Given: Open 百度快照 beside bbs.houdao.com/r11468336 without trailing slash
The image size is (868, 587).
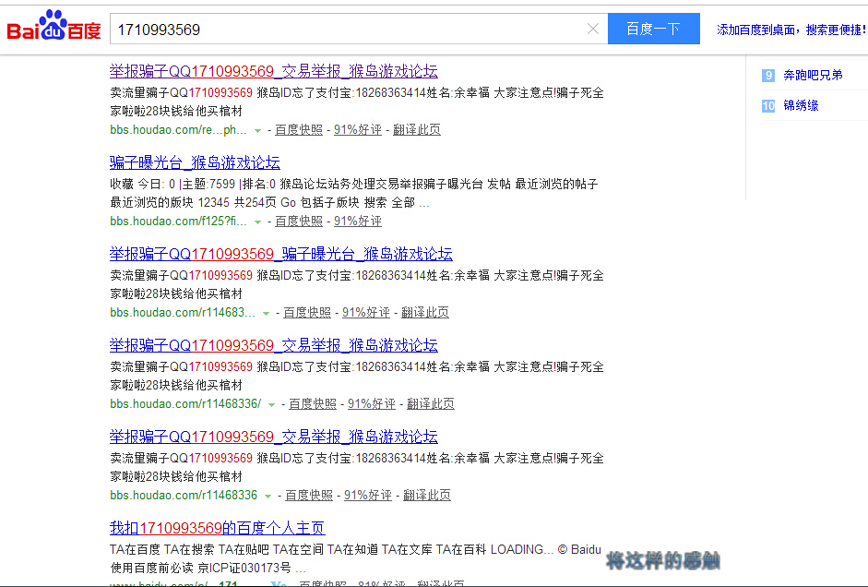Looking at the screenshot, I should [x=309, y=496].
